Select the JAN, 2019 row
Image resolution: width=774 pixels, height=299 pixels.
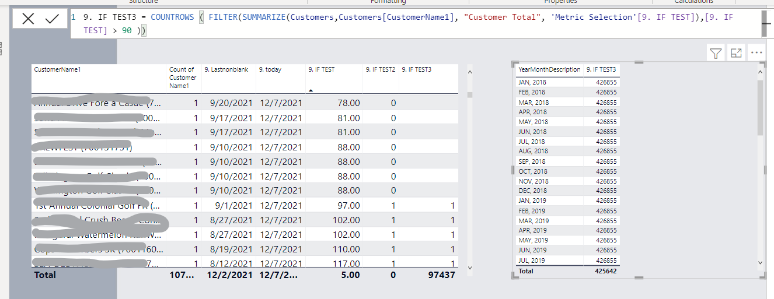point(567,200)
